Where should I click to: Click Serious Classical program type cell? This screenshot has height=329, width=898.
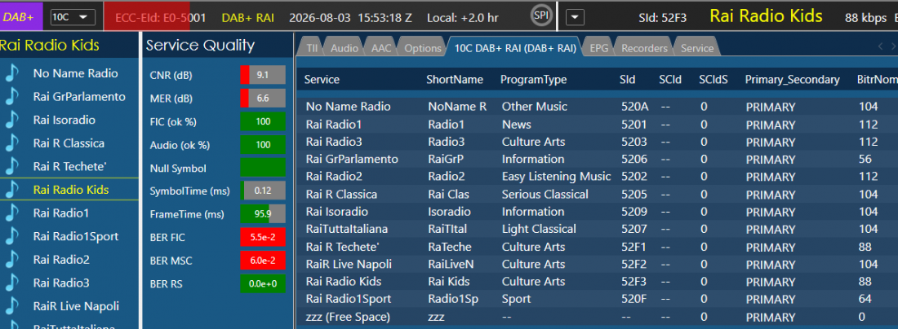[x=545, y=194]
